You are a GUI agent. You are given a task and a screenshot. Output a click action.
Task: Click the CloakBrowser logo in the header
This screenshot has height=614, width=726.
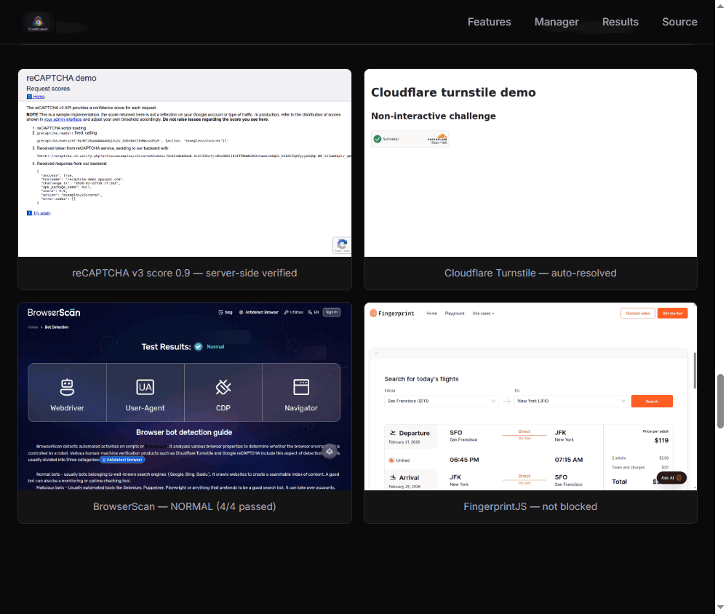pyautogui.click(x=38, y=22)
